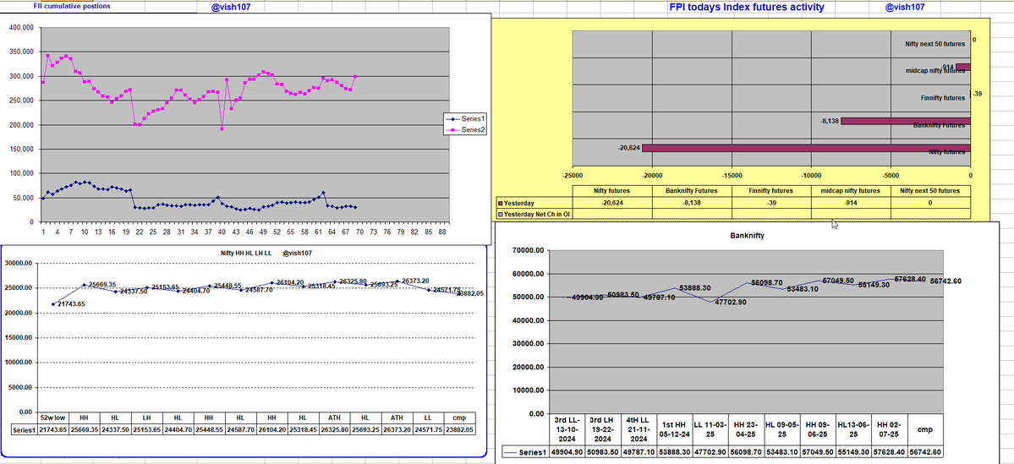
Task: Click the "Banknifty" chart title
Action: 747,236
